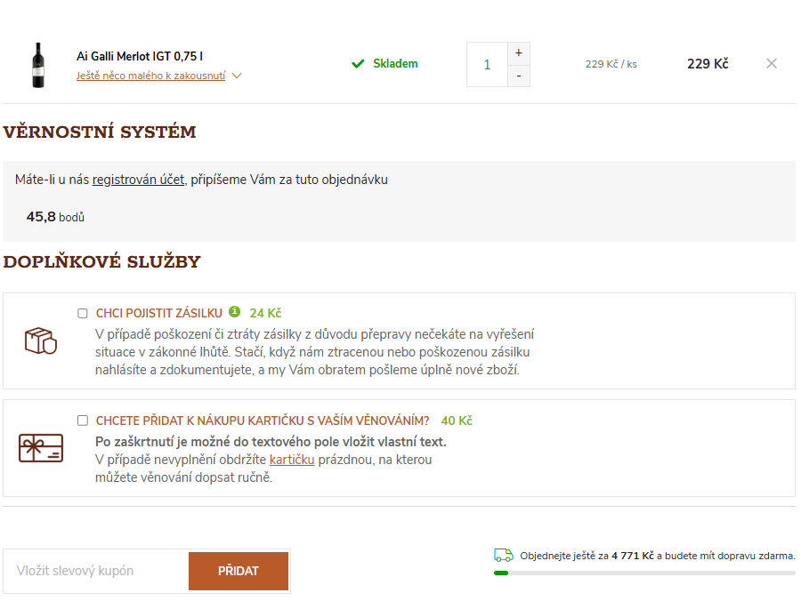This screenshot has width=801, height=609.
Task: Open the 'registrován účet' link
Action: (138, 180)
